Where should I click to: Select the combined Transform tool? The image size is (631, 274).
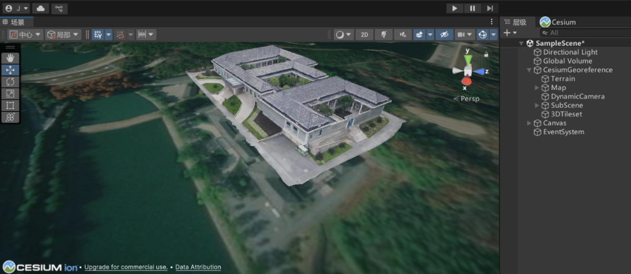pos(10,118)
